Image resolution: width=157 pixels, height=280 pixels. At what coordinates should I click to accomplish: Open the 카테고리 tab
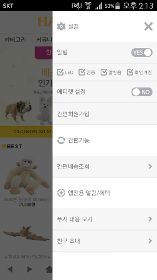pyautogui.click(x=15, y=40)
